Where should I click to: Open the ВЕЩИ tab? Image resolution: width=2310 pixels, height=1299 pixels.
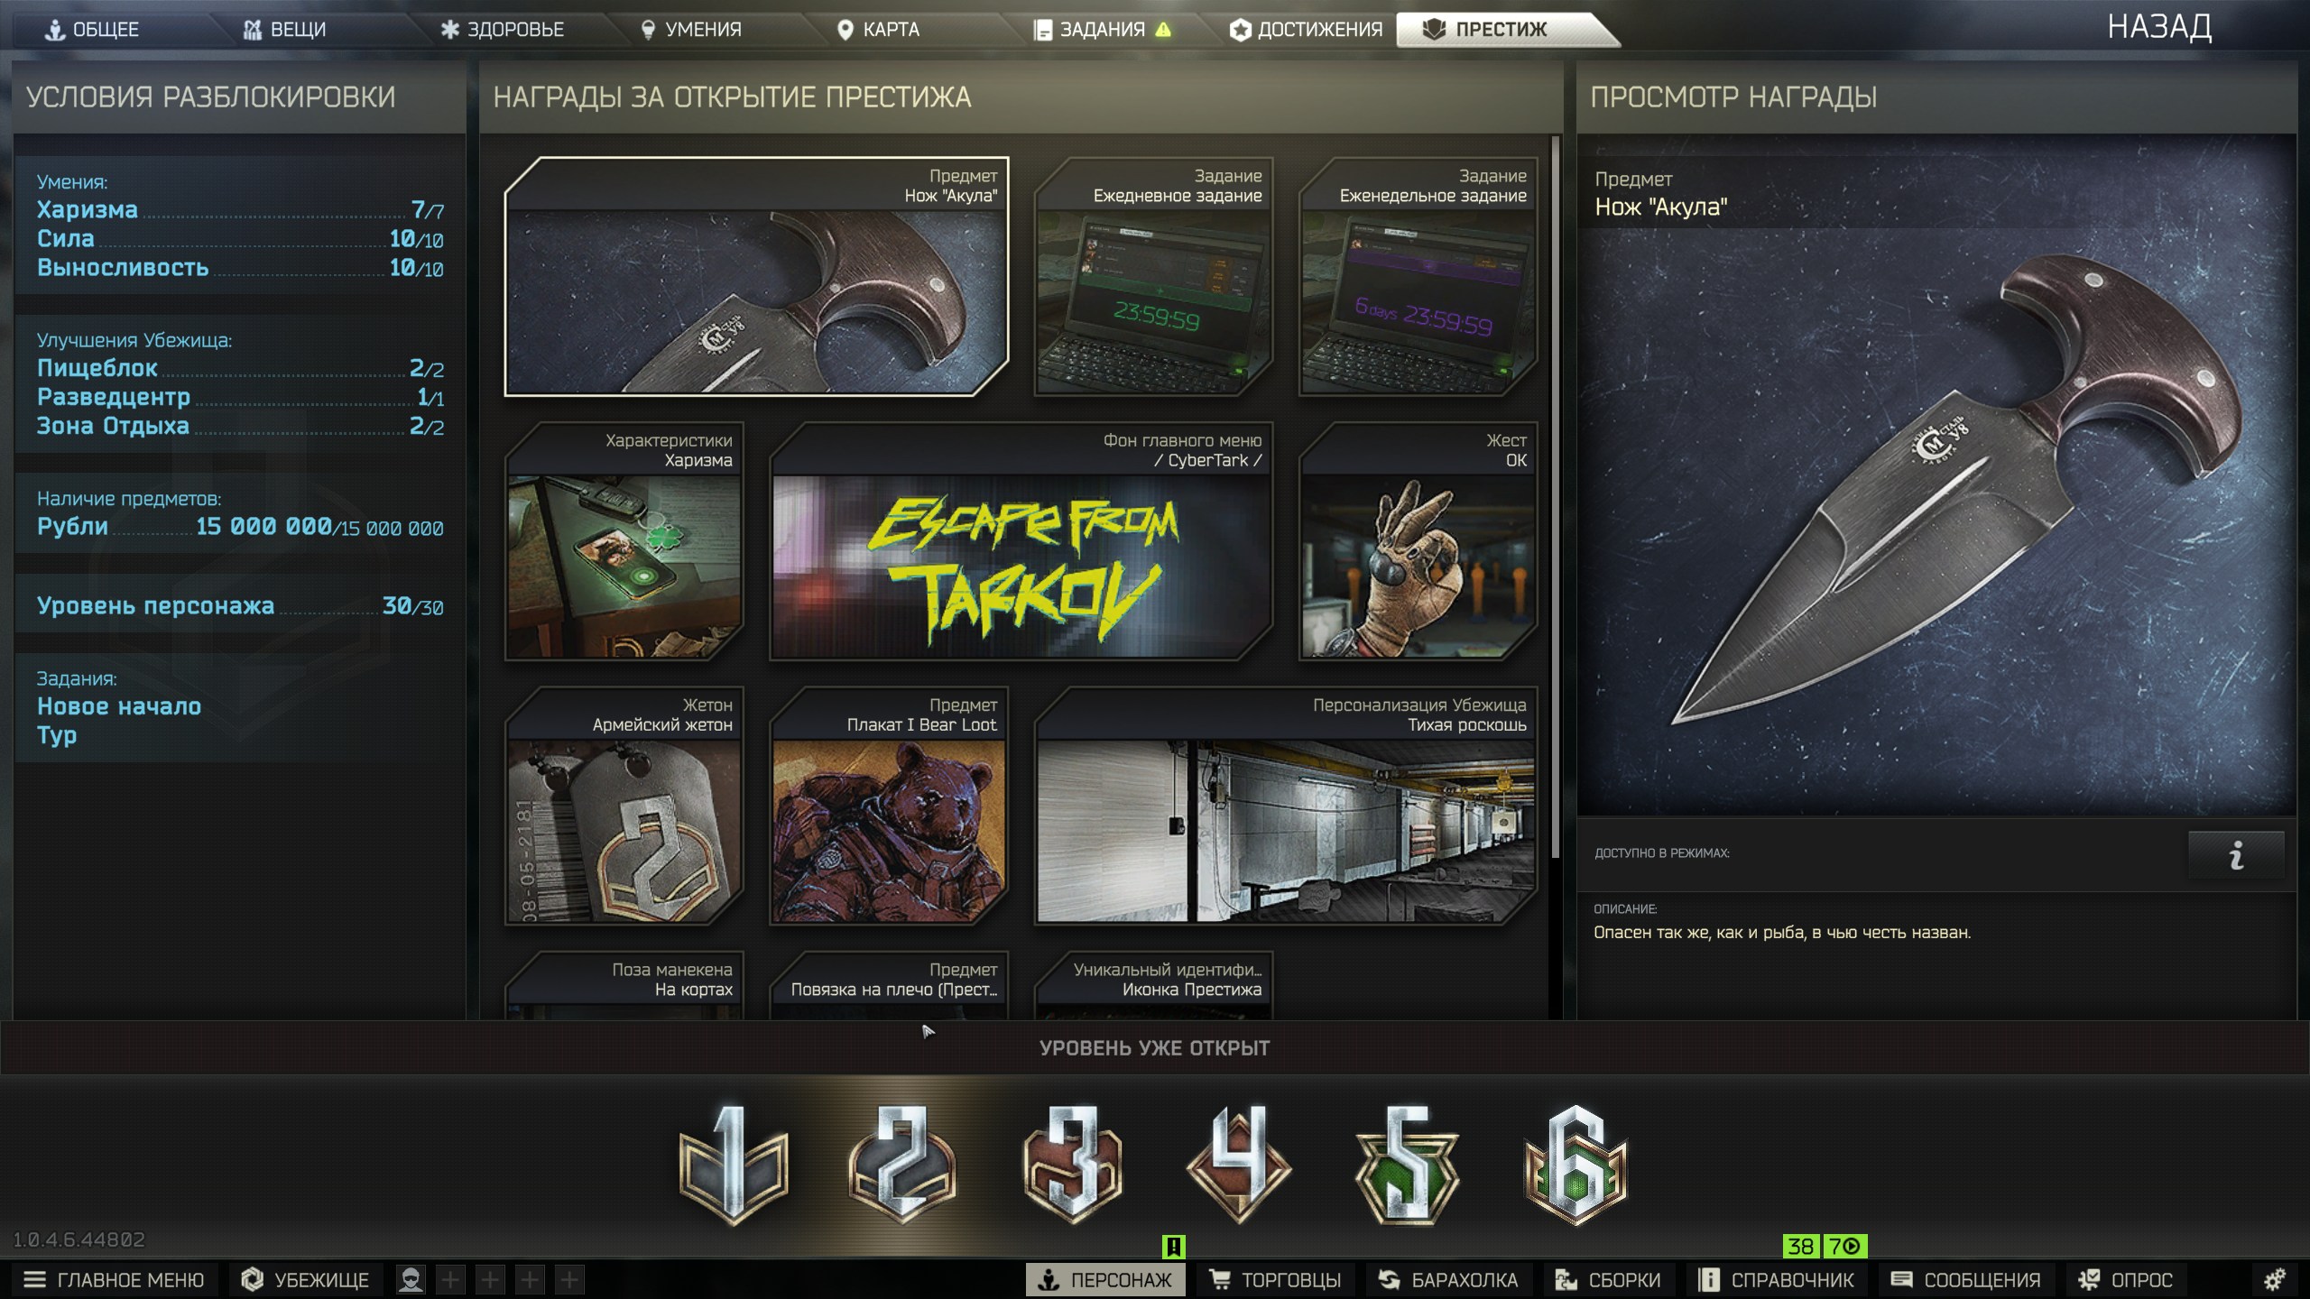(285, 29)
